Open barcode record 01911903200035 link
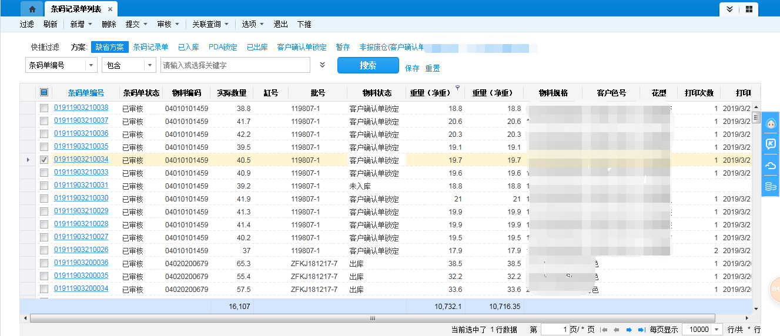This screenshot has width=780, height=336. [81, 275]
